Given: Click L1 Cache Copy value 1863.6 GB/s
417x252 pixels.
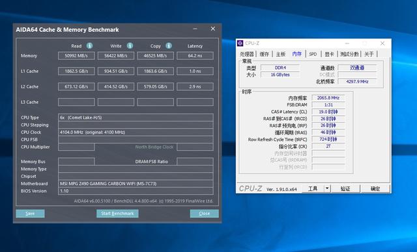Looking at the screenshot, I should [155, 71].
